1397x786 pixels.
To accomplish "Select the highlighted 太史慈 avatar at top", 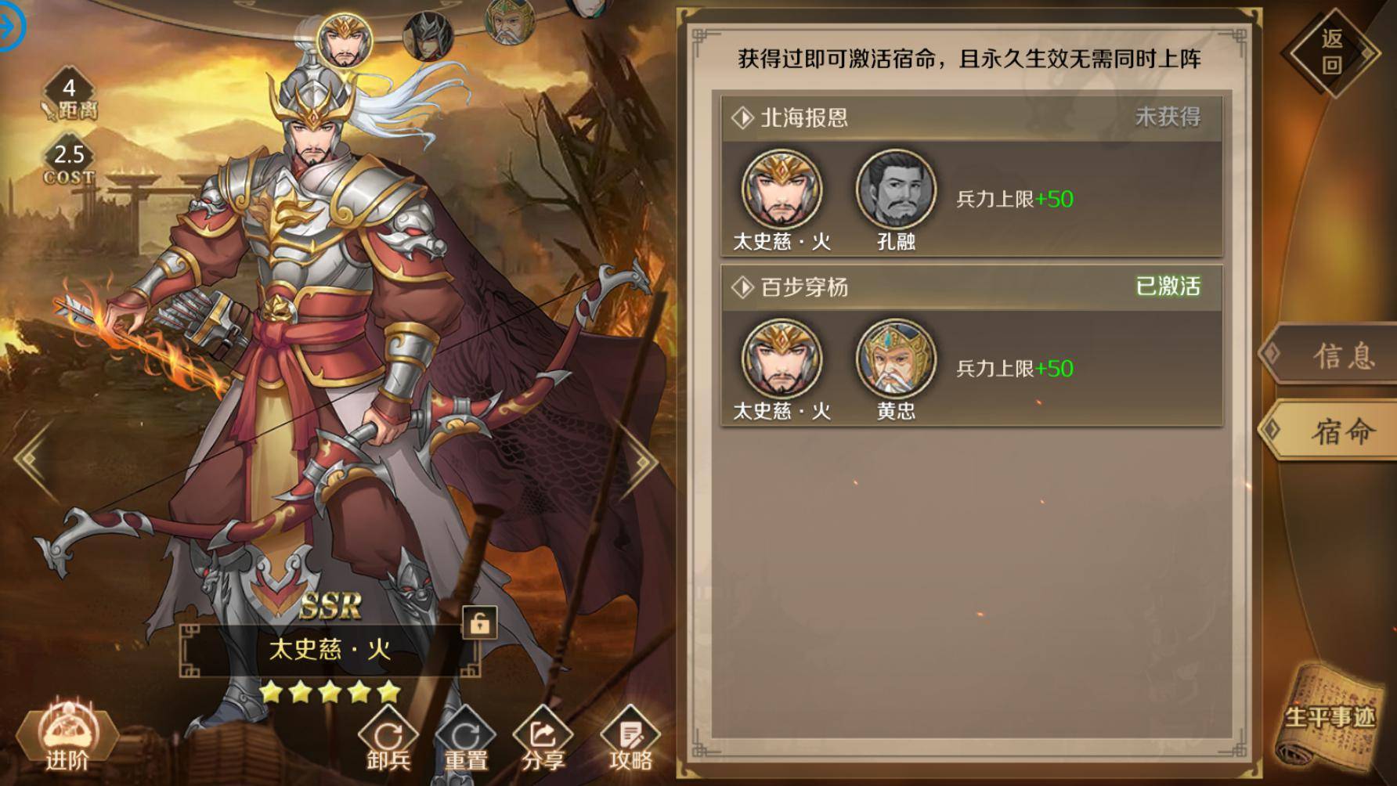I will [x=341, y=40].
